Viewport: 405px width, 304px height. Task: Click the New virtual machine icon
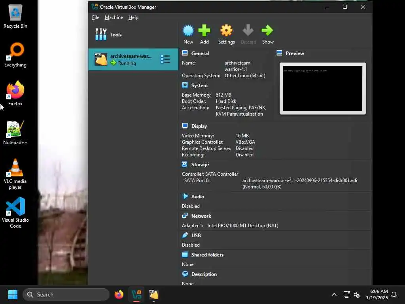(188, 30)
